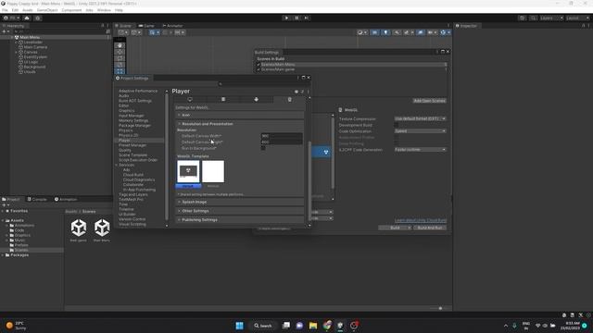Open Main game scene asset in Project panel
Image resolution: width=593 pixels, height=333 pixels.
[78, 230]
